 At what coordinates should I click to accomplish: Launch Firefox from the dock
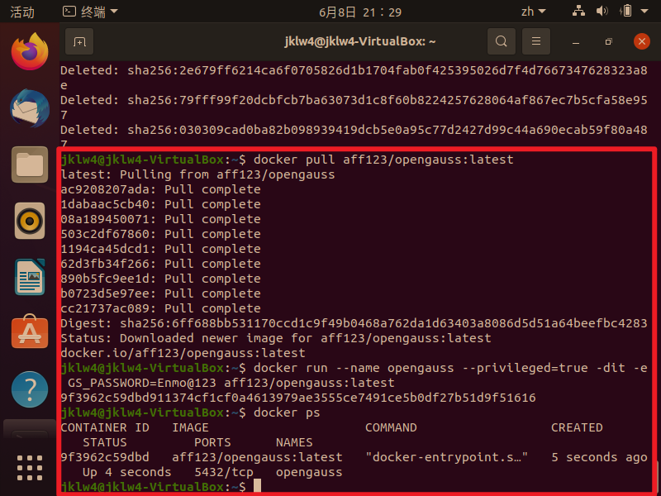coord(30,54)
